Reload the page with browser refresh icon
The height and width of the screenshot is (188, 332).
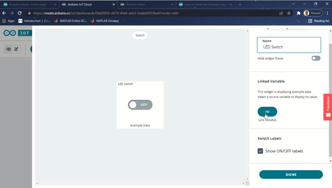tap(19, 13)
